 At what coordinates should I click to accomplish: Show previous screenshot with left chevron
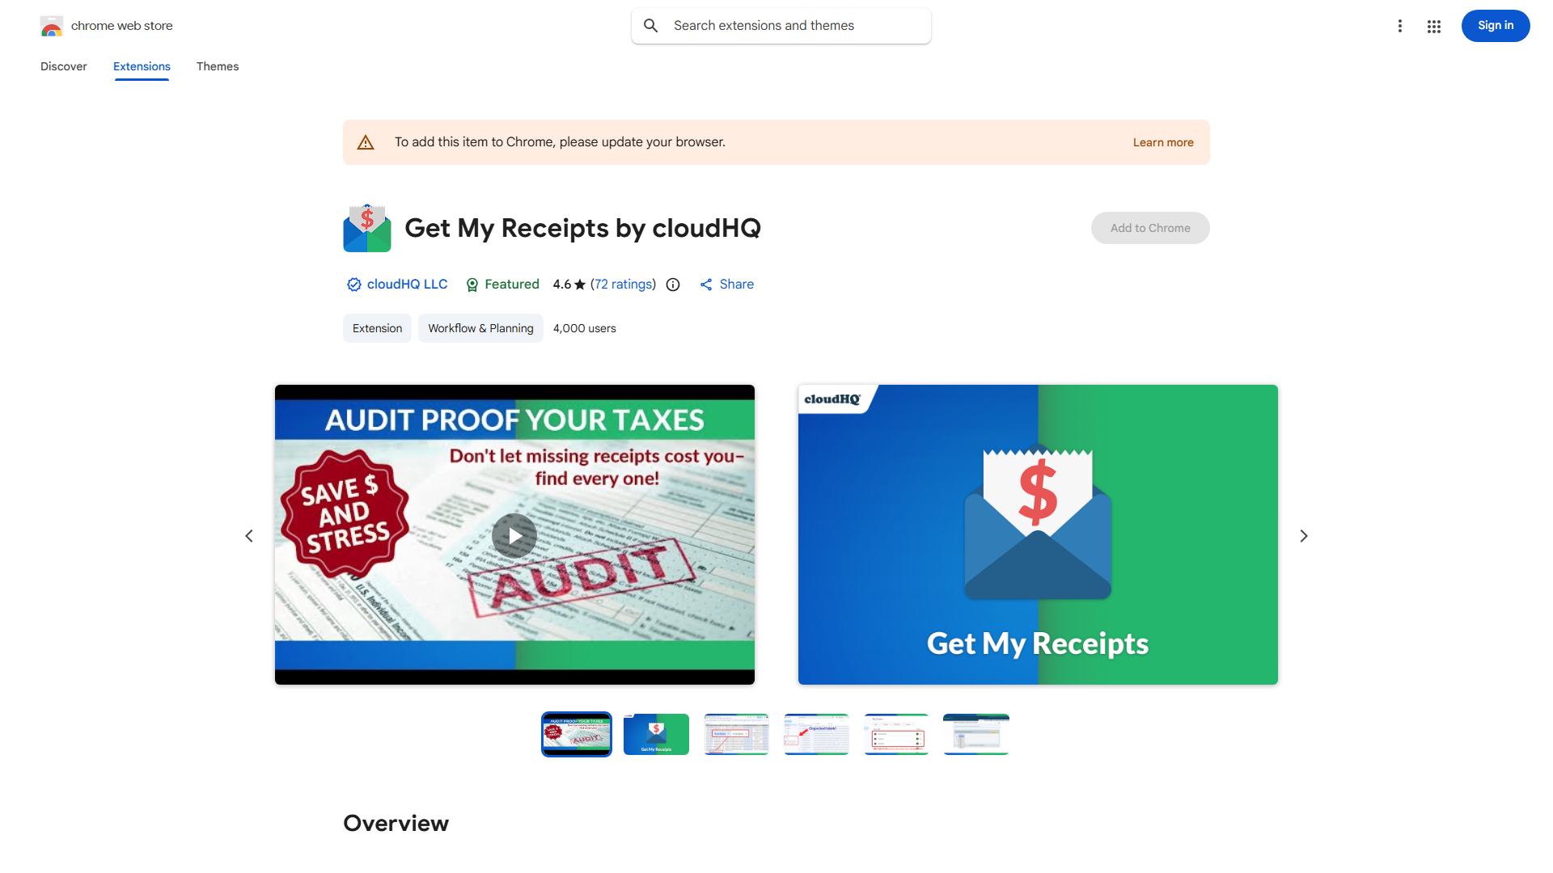[249, 536]
